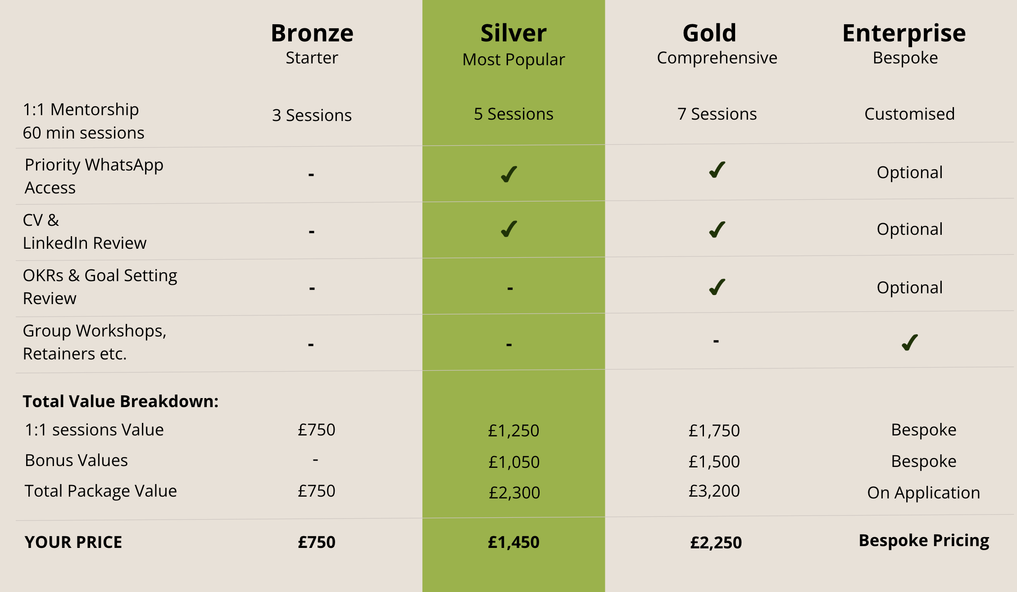Click the Gold price £2,250
Viewport: 1017px width, 592px height.
716,543
